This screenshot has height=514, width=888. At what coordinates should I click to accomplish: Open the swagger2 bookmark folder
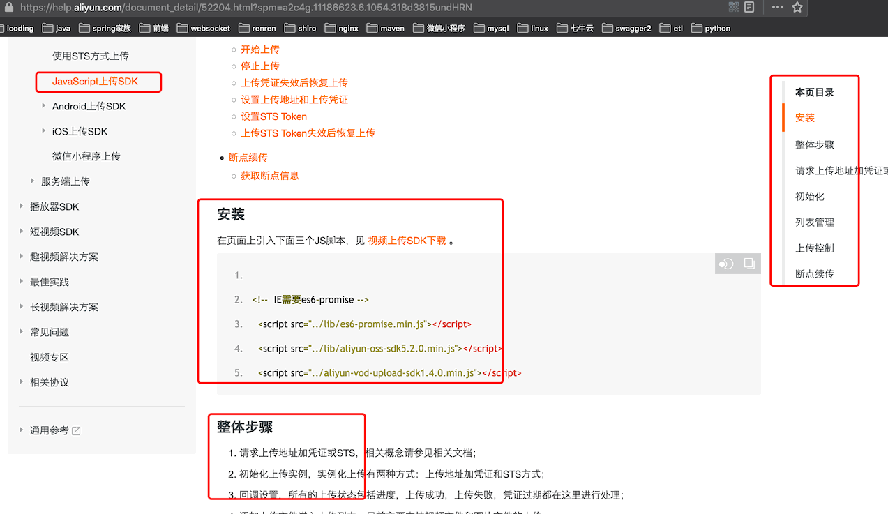[627, 29]
